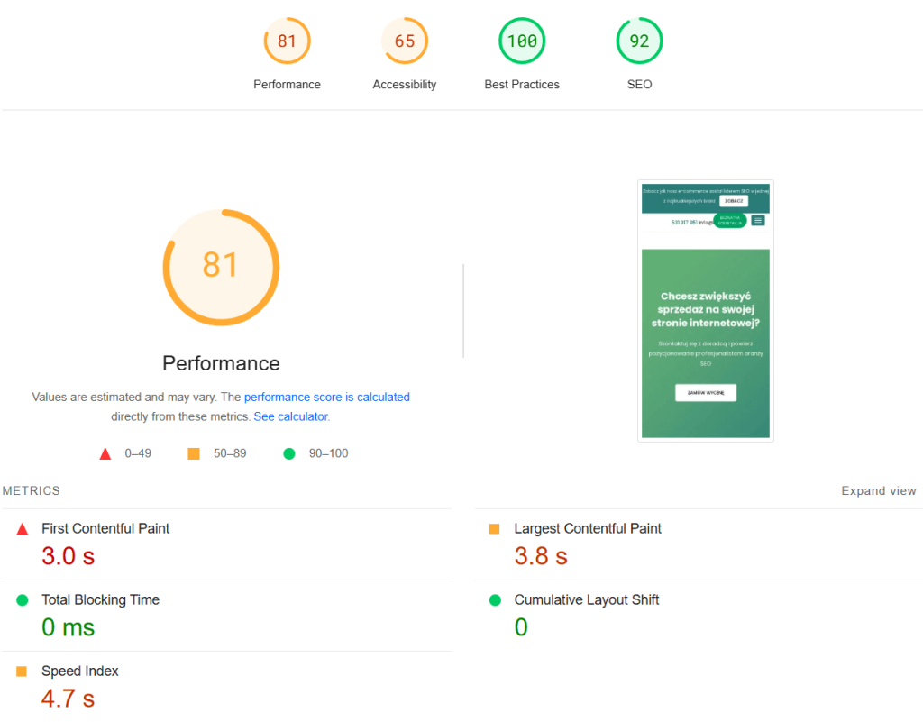Open the Accessibility category label at top
Screen dimensions: 923x722
[404, 85]
